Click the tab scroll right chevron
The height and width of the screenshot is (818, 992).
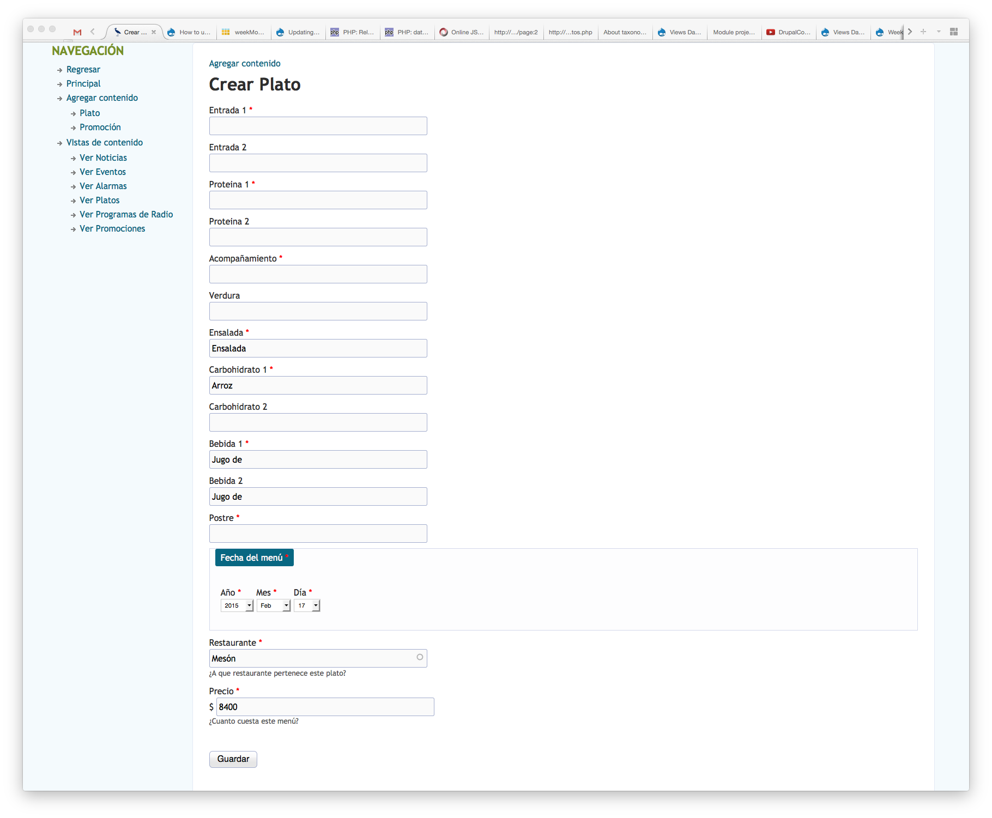click(x=910, y=32)
